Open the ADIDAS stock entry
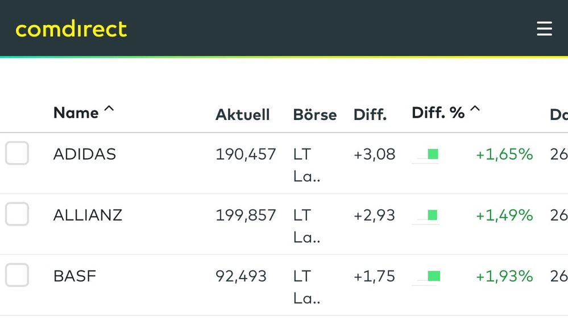The width and height of the screenshot is (568, 320). click(x=85, y=154)
